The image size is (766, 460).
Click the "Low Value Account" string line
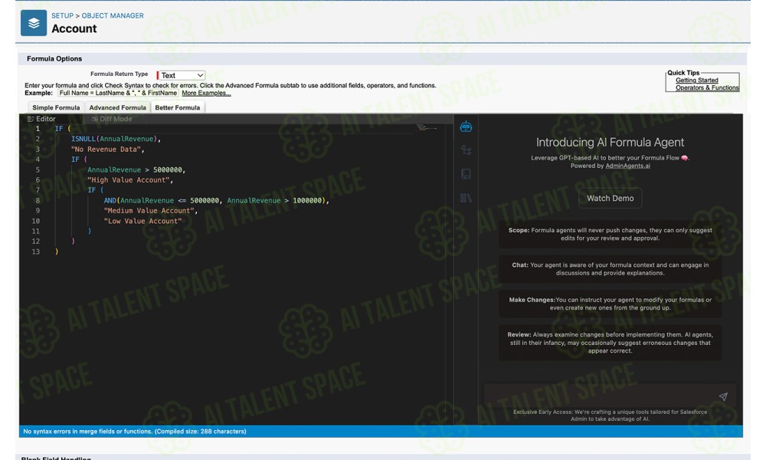(142, 221)
